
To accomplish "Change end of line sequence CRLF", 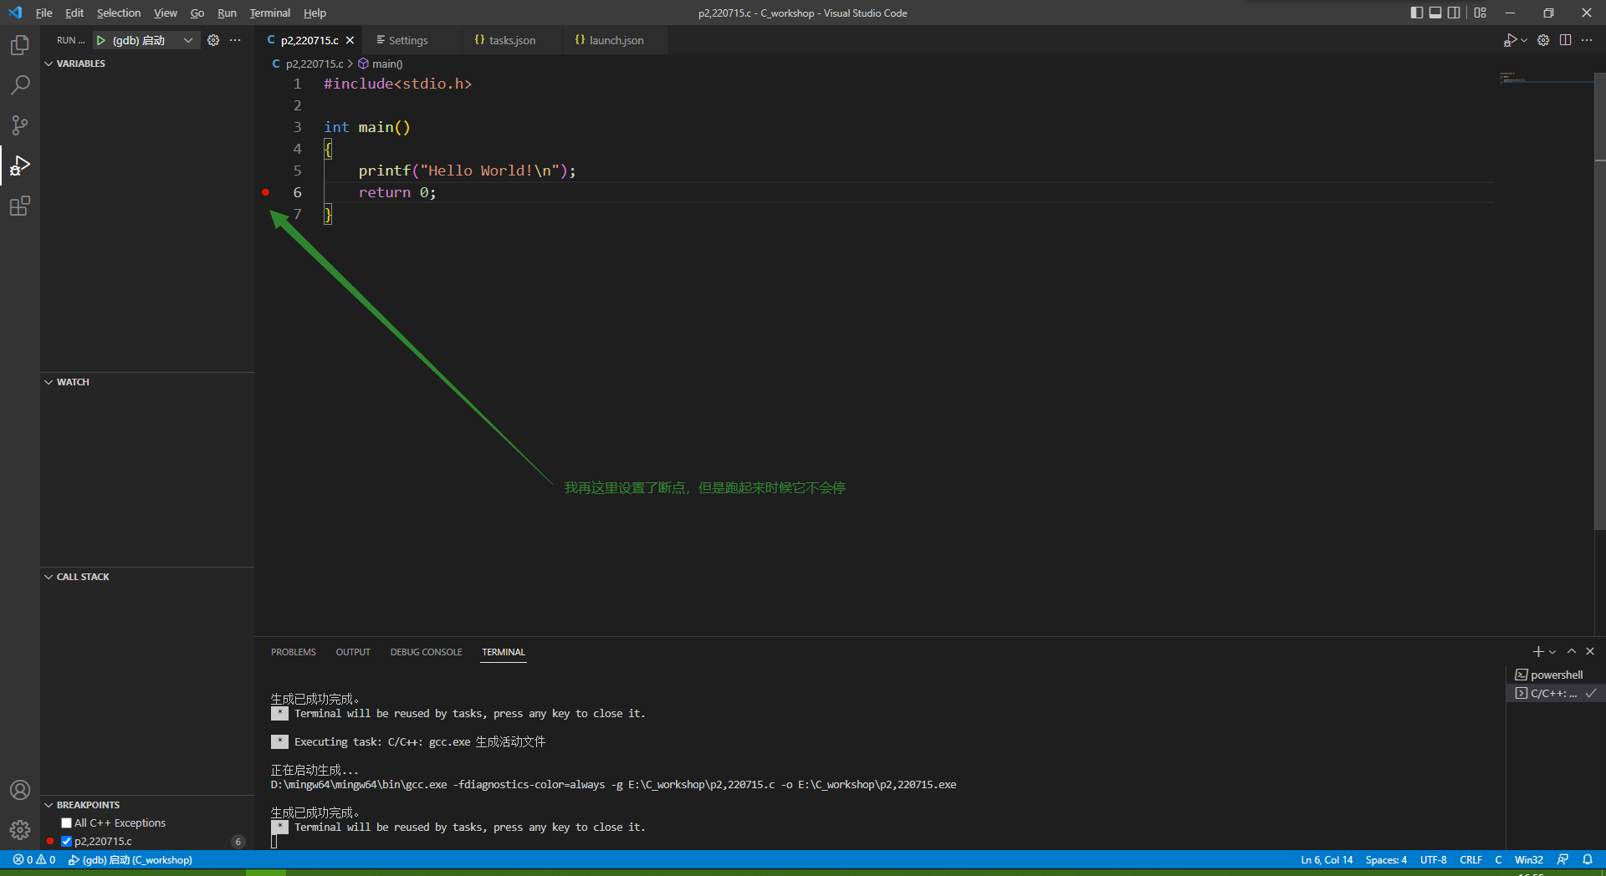I will click(x=1470, y=859).
